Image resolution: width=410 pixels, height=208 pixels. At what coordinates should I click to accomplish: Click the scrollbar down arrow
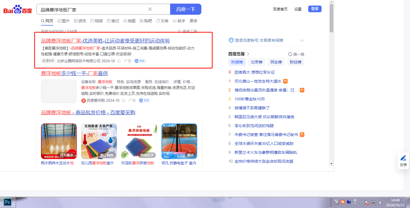tap(331, 164)
